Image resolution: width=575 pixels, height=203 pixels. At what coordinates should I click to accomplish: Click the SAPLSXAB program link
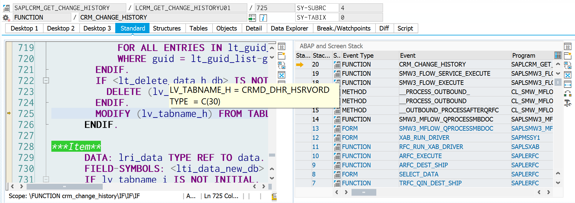pos(525,147)
